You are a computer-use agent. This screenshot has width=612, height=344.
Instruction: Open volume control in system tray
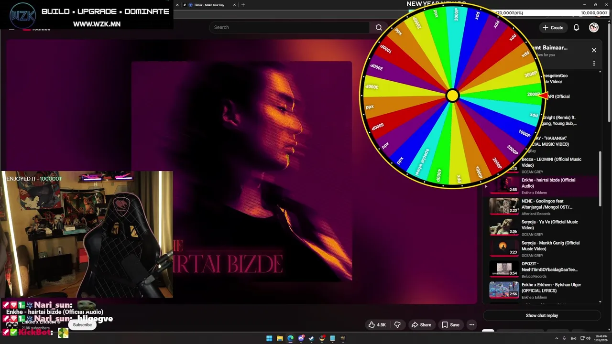coord(588,338)
